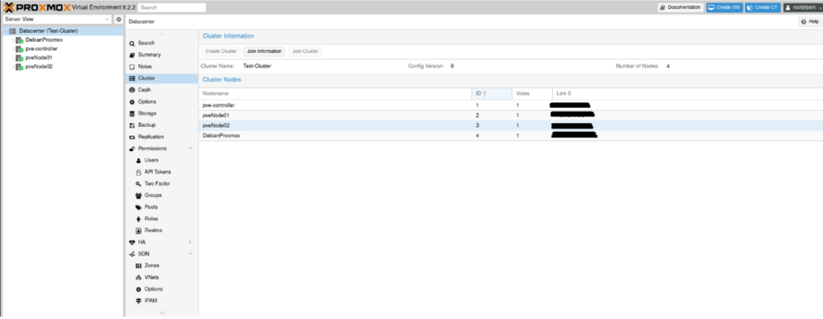Image resolution: width=823 pixels, height=319 pixels.
Task: Sort nodes by the ID column header
Action: [492, 93]
